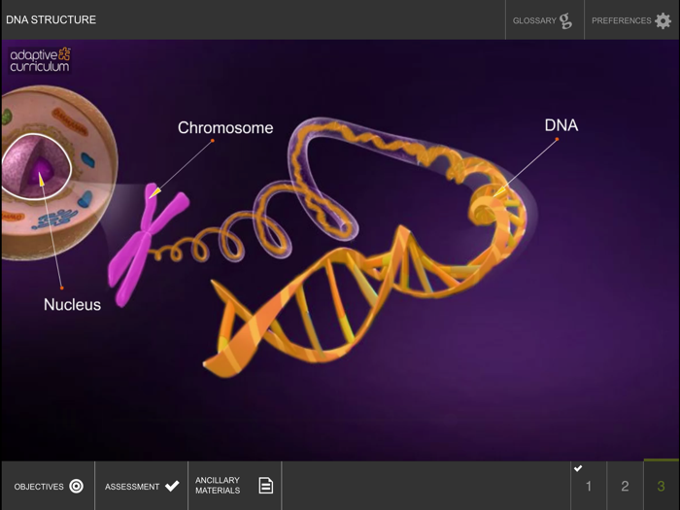Click the Objectives target icon
Screen dimensions: 680x510
[x=77, y=486]
